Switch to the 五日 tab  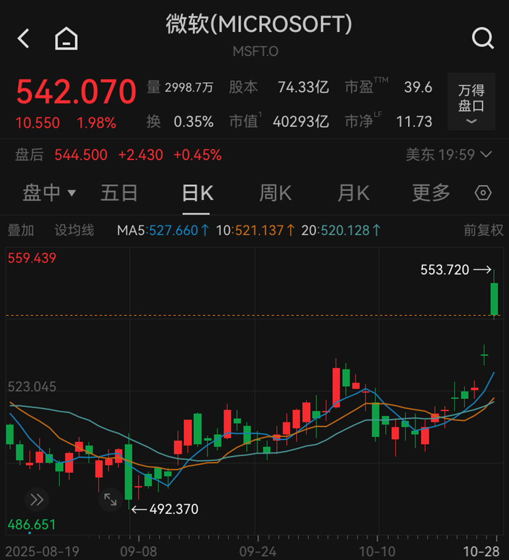coord(119,193)
